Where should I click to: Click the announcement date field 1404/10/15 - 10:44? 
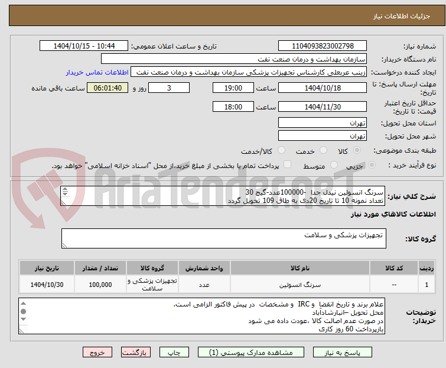tap(84, 46)
